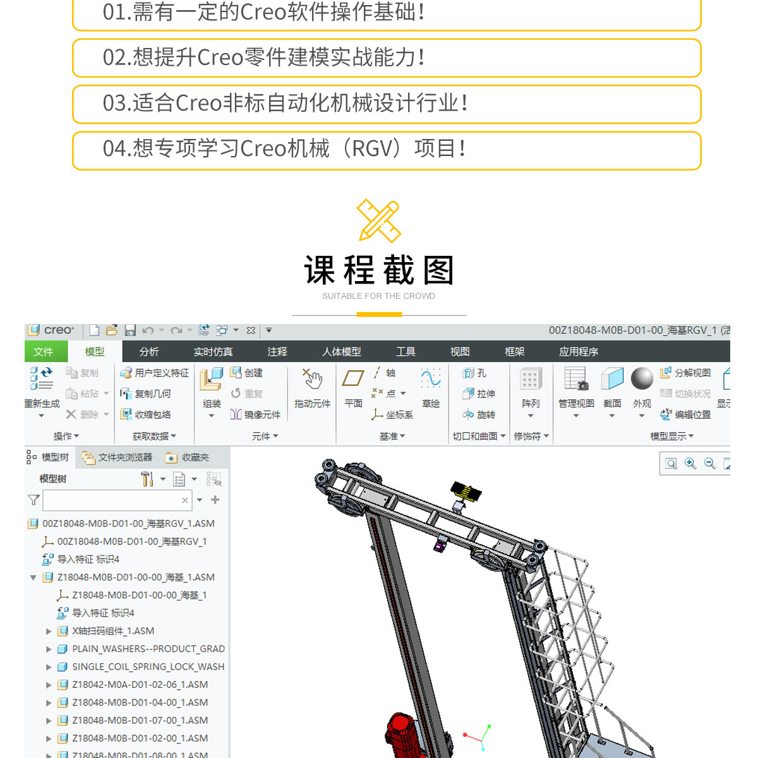The image size is (758, 758).
Task: Click the Section (截面) icon
Action: coord(612,379)
